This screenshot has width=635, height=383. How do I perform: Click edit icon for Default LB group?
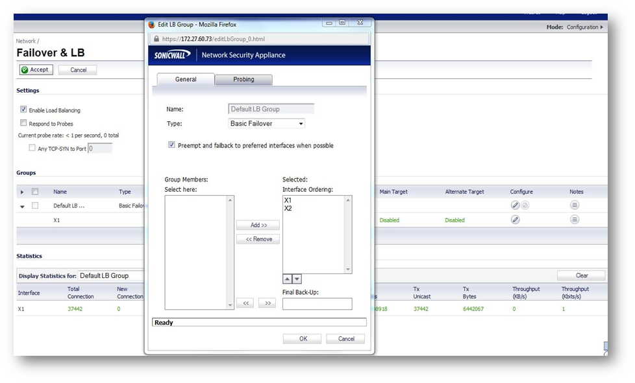515,205
